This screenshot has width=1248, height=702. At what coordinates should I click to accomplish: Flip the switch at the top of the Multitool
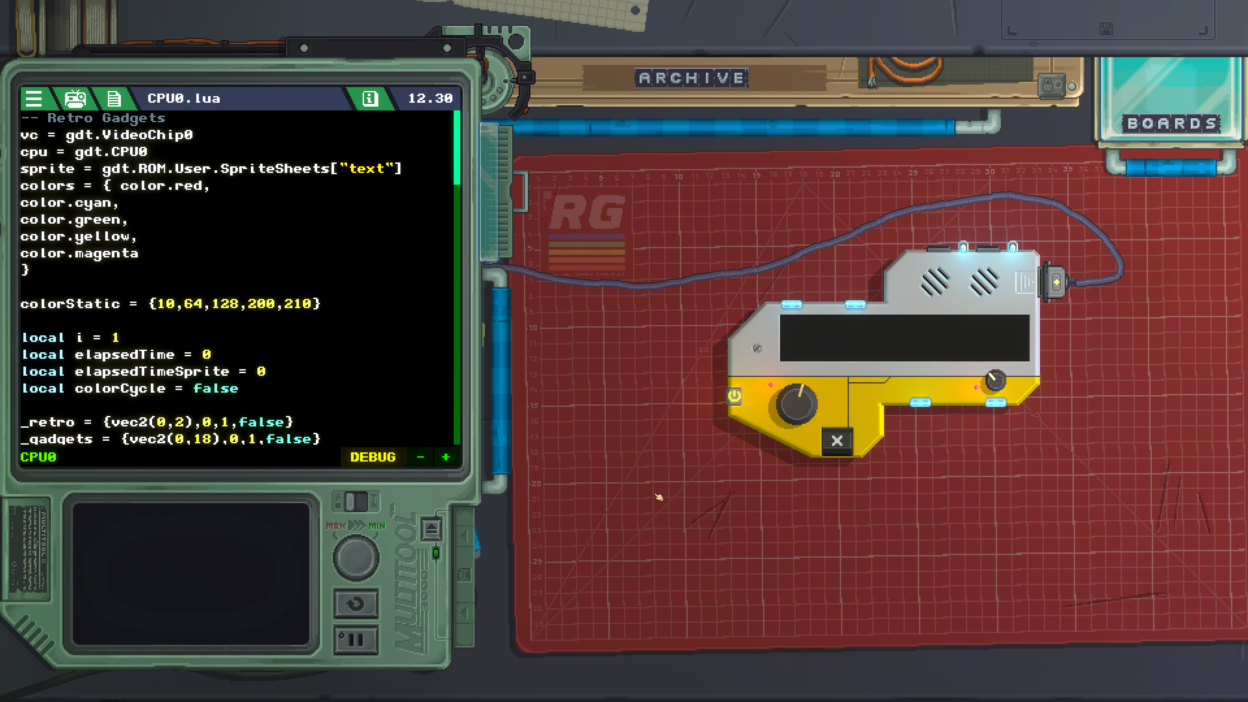point(357,502)
